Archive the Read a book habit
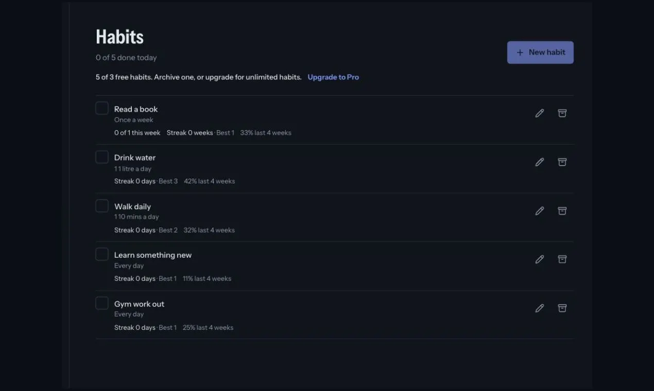The image size is (654, 391). pos(562,113)
